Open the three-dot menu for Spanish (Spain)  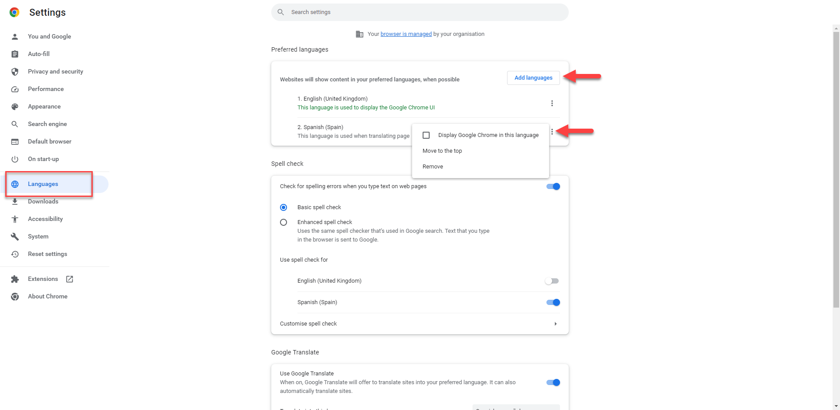pyautogui.click(x=552, y=132)
